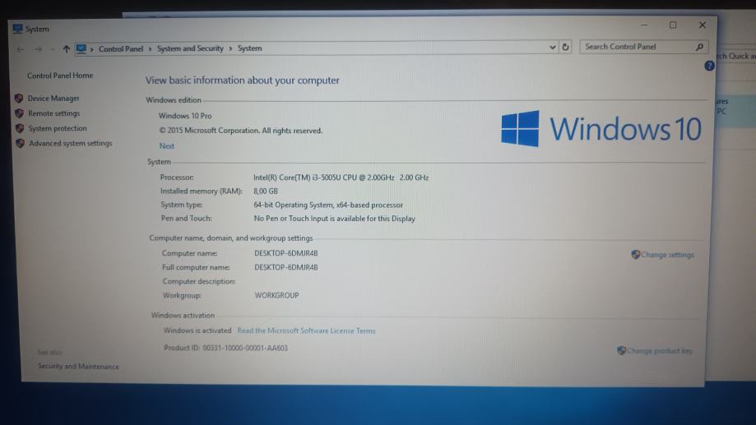Select System in the breadcrumb path
756x425 pixels.
250,49
